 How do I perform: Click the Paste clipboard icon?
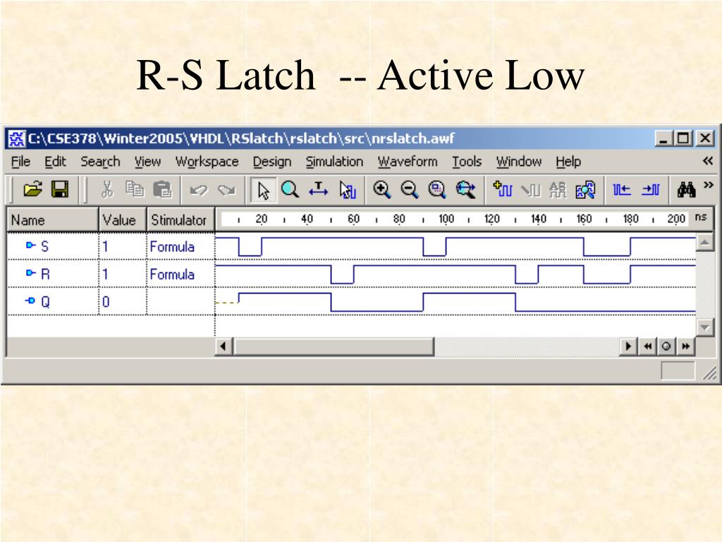pyautogui.click(x=162, y=189)
